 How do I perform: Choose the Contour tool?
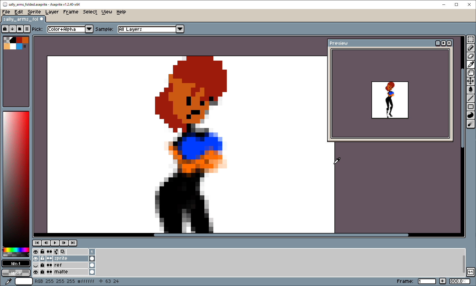click(x=470, y=115)
